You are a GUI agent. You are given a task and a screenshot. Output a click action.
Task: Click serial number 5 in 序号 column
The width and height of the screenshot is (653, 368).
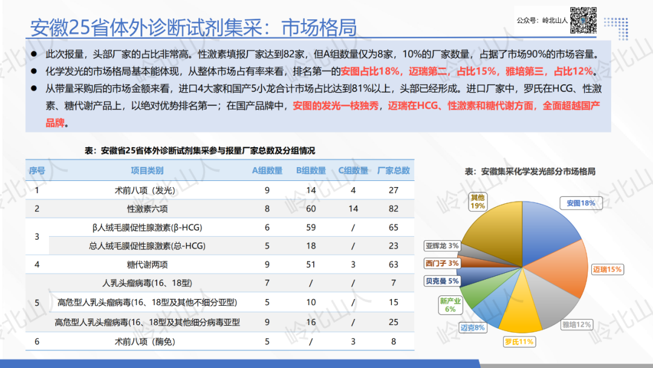(37, 303)
